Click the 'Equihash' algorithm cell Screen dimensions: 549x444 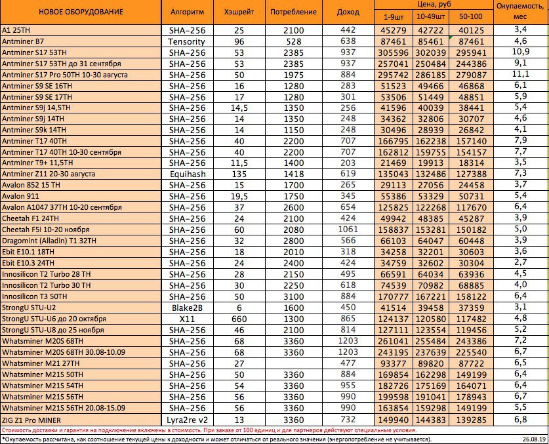coord(188,174)
